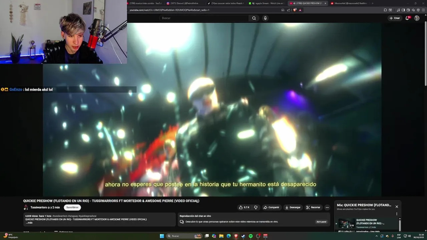
Task: Open the browser extensions puzzle icon
Action: [386, 10]
